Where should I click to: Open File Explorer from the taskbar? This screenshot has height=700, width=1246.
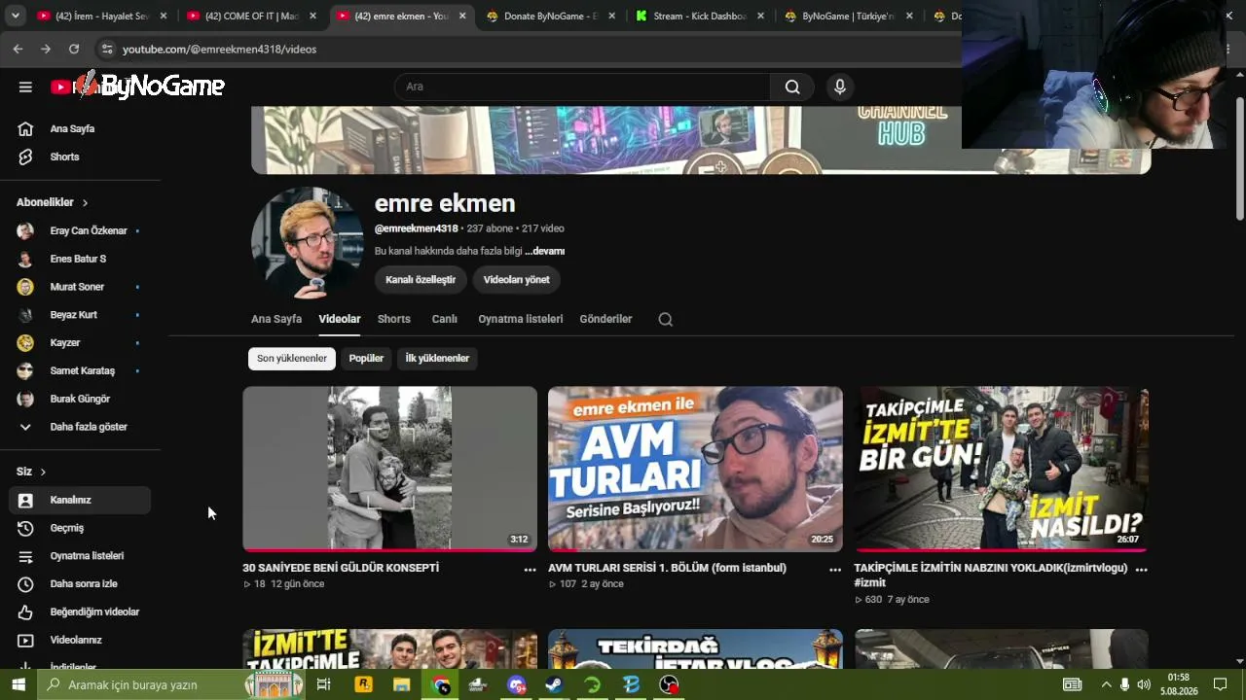click(x=401, y=684)
